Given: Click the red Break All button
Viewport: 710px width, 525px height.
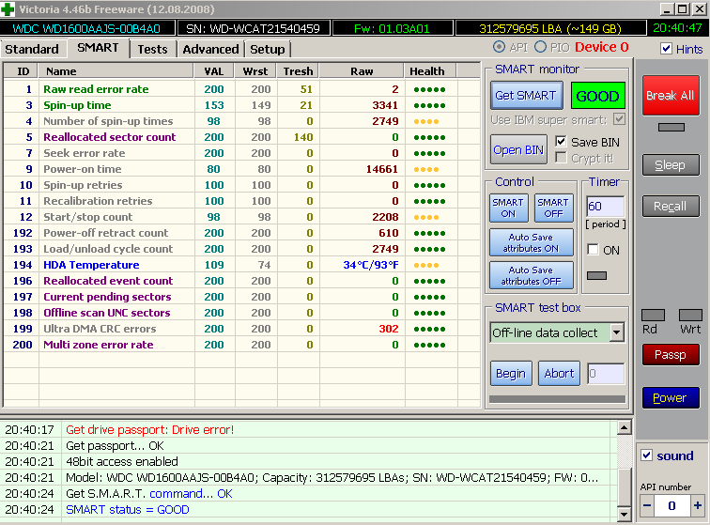Looking at the screenshot, I should [671, 95].
